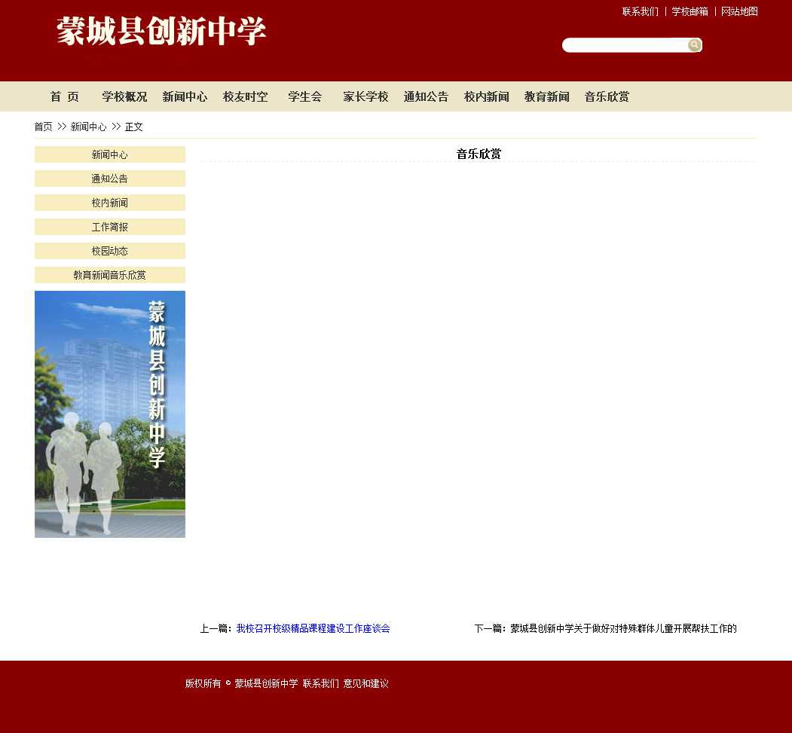Open 意见和建议 link in the footer
This screenshot has width=792, height=733.
pyautogui.click(x=366, y=684)
